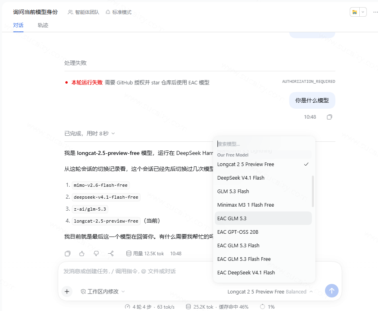Collapse the Longcat 2 5 Preview Free model selector
The image size is (378, 311).
pyautogui.click(x=270, y=292)
